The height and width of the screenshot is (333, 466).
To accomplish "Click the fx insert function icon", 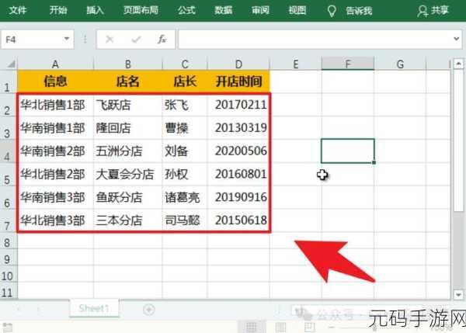I will 162,40.
